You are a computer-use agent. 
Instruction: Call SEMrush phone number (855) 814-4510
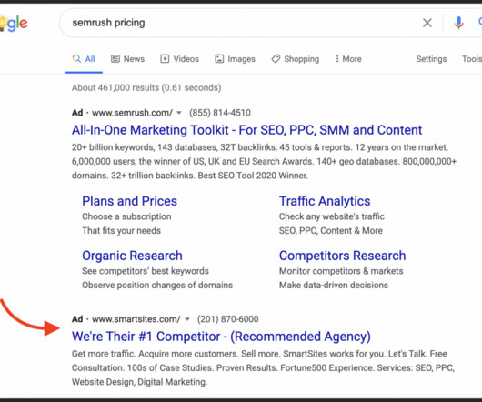pyautogui.click(x=220, y=113)
